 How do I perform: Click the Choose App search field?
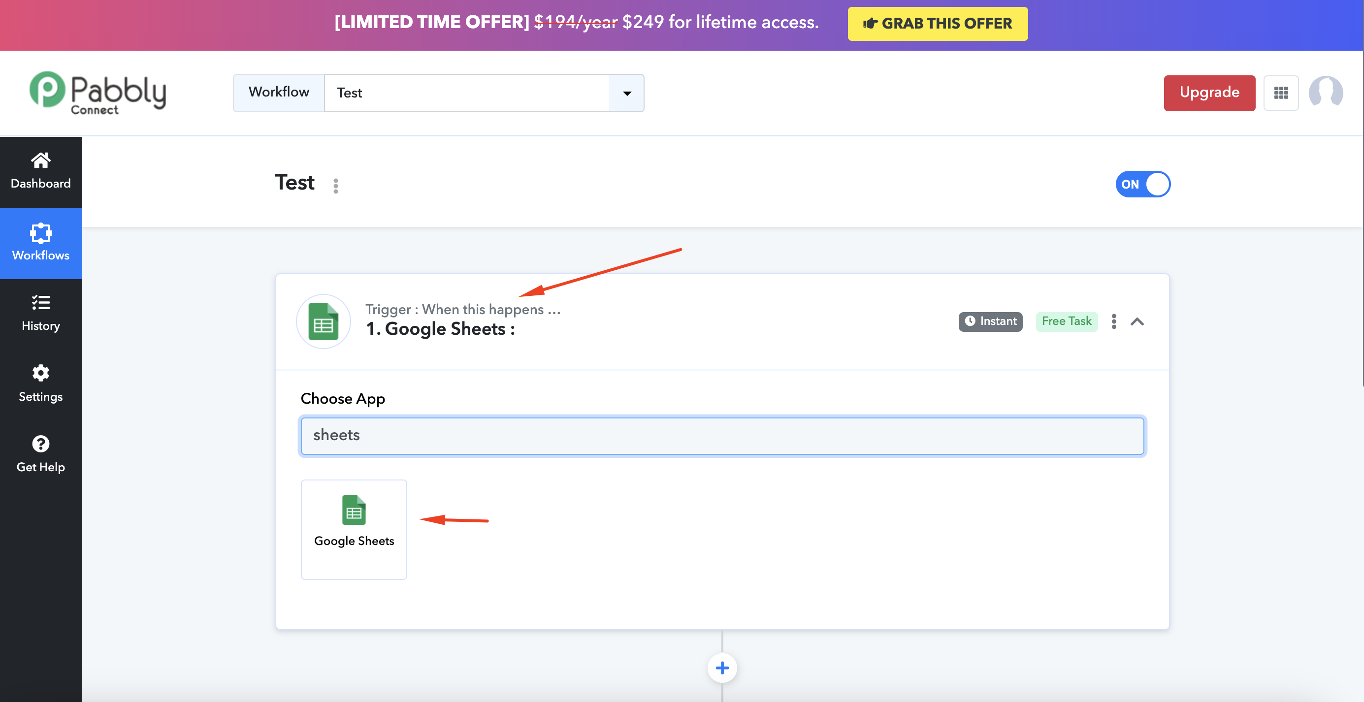(x=722, y=435)
